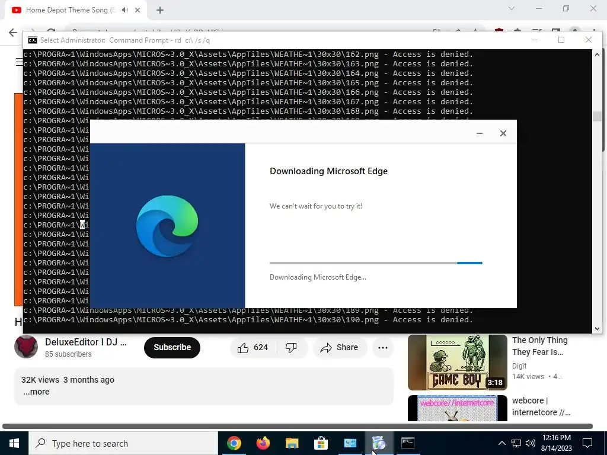Open Microsoft Store from the taskbar
This screenshot has height=455, width=607.
point(321,443)
